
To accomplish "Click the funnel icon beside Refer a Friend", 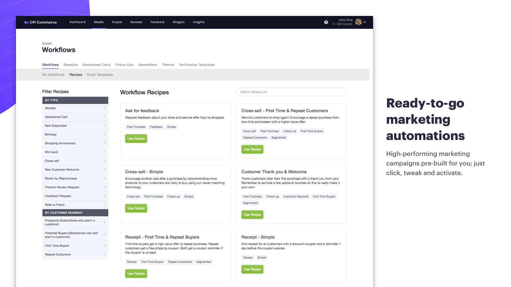I will pos(104,205).
